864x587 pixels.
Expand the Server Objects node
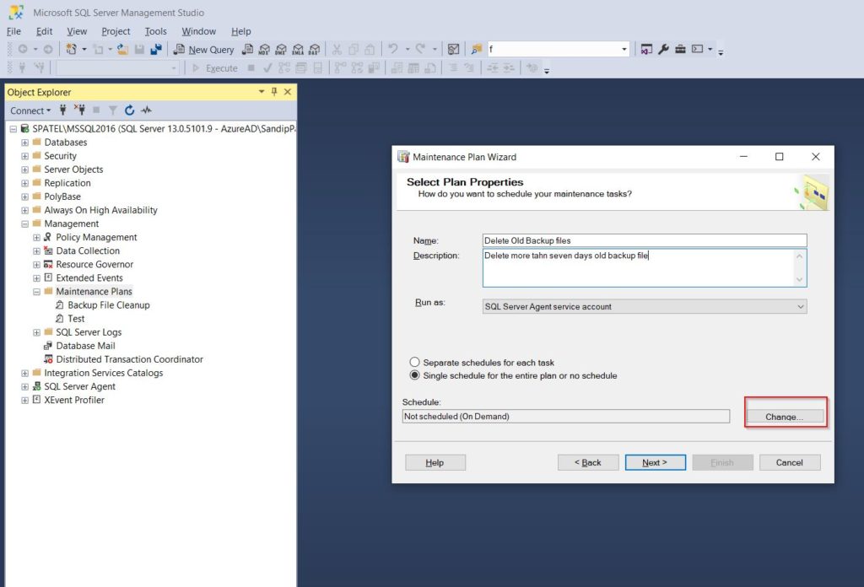coord(24,170)
